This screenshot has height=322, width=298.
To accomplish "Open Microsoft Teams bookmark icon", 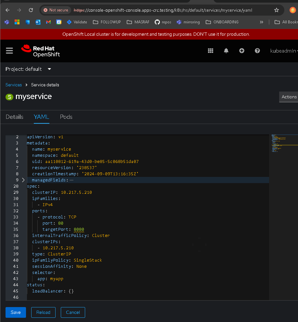I will point(7,22).
